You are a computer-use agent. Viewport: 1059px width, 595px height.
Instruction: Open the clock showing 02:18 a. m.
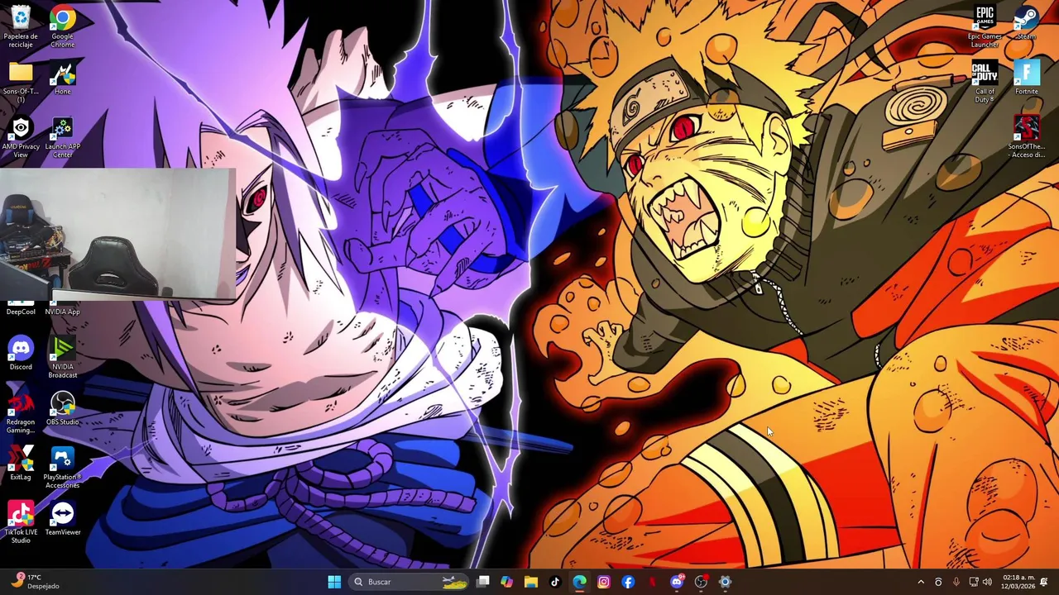coord(1018,582)
